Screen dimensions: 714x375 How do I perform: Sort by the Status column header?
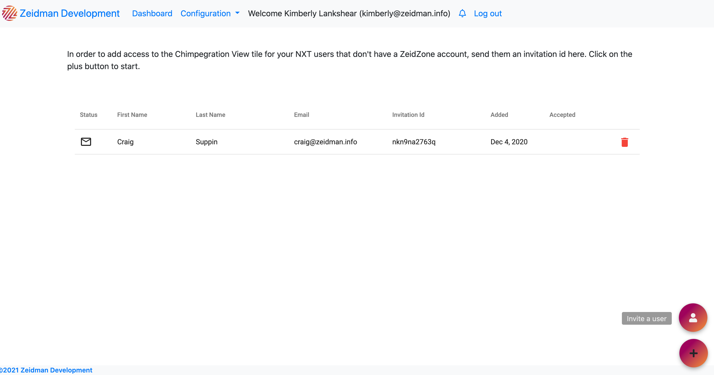tap(89, 115)
